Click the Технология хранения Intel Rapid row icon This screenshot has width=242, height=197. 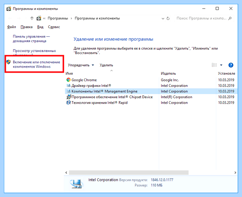[x=68, y=102]
